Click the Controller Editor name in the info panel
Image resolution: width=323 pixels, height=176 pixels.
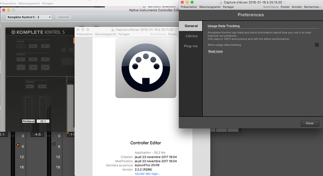coord(146,143)
